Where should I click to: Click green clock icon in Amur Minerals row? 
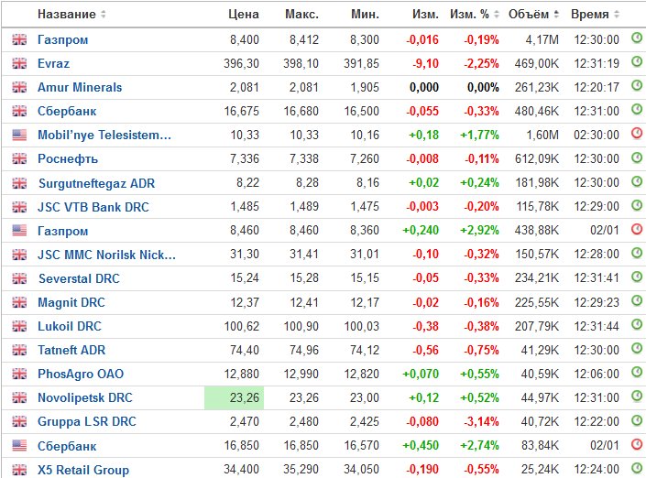(637, 86)
